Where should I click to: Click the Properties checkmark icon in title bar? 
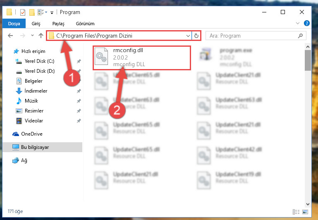coord(23,12)
